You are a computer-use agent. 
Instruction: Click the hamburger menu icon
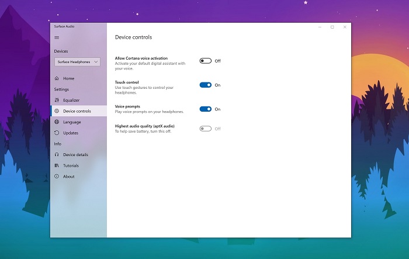tap(57, 37)
